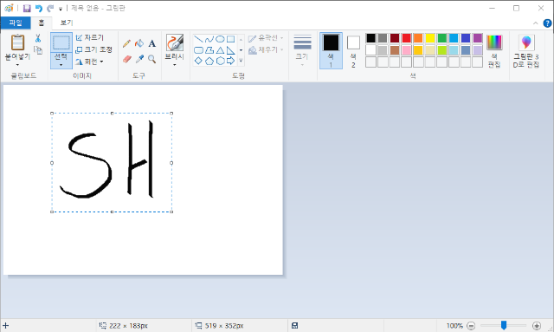
Task: Open the Edit colors dialog
Action: pos(494,52)
